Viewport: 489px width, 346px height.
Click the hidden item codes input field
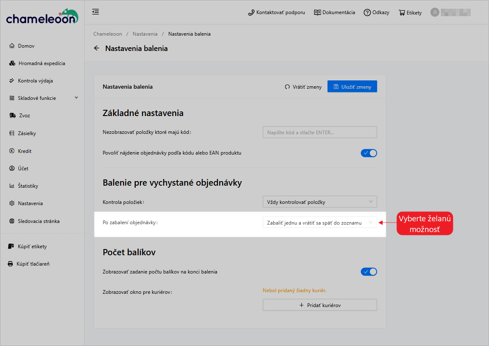coord(320,132)
